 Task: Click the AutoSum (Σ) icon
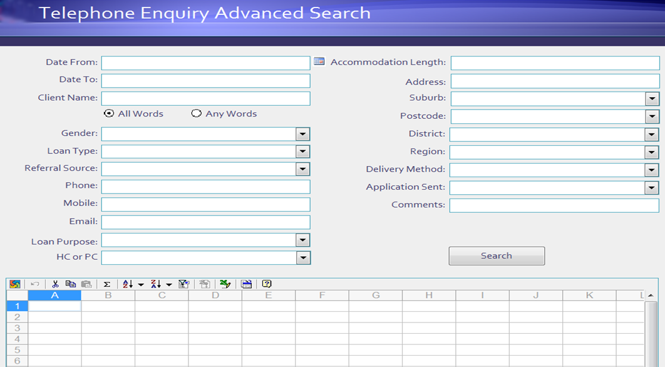point(107,283)
